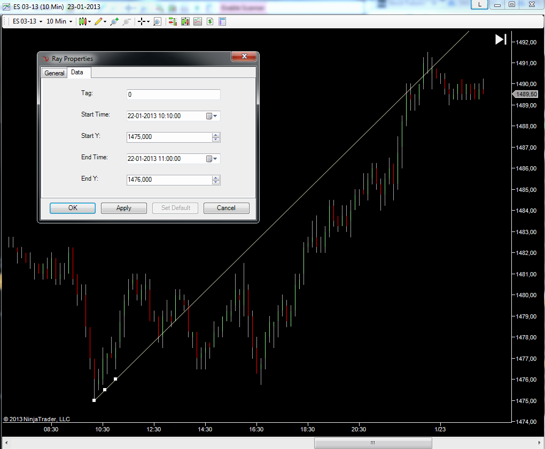Expand the cursor type dropdown arrow
Viewport: 545px width, 449px height.
pyautogui.click(x=149, y=21)
